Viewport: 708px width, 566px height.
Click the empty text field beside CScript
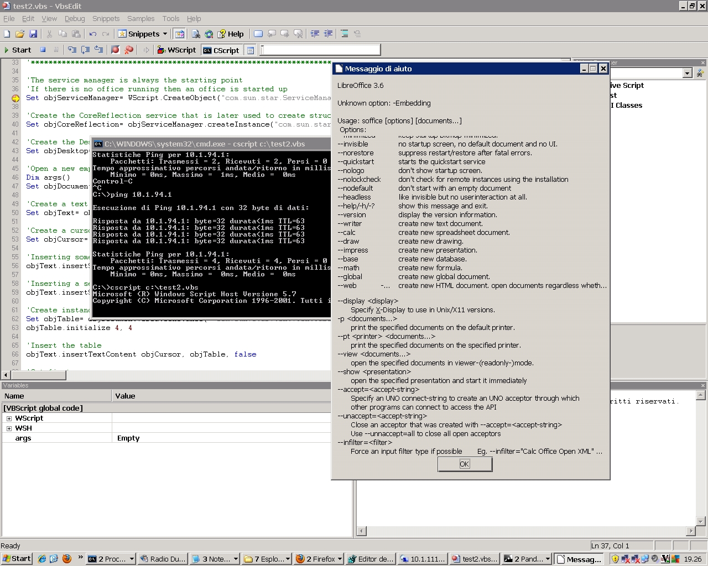click(321, 50)
